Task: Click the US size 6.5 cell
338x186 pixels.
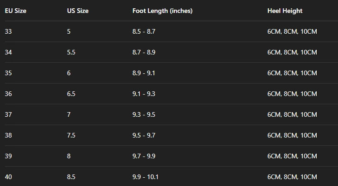Action: [x=71, y=94]
